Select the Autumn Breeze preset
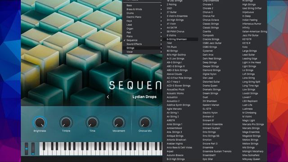The height and width of the screenshot is (162, 288). point(175,155)
